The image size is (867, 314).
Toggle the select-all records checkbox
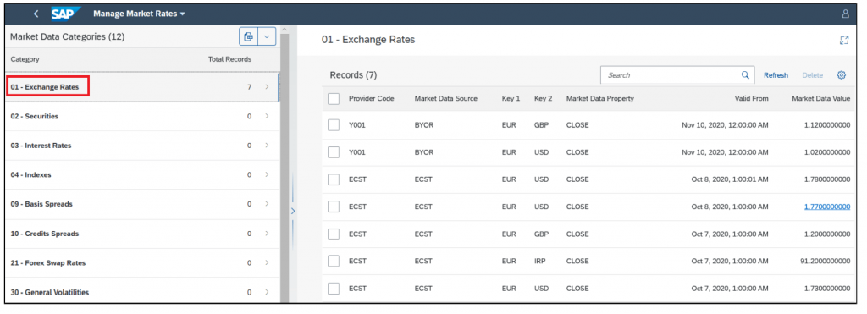pyautogui.click(x=334, y=98)
